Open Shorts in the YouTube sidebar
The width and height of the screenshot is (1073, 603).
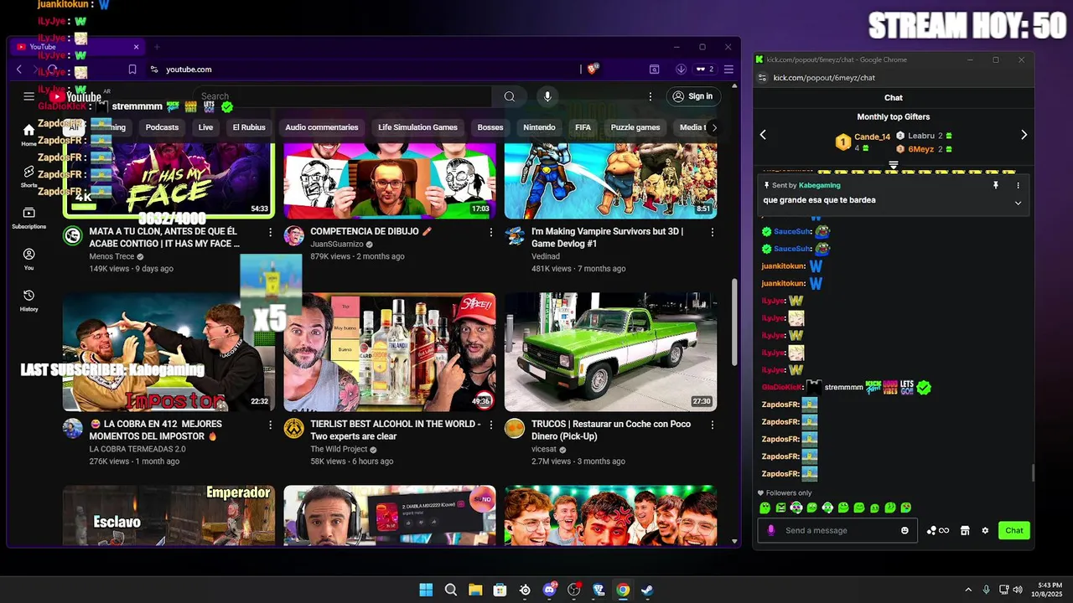pos(29,176)
